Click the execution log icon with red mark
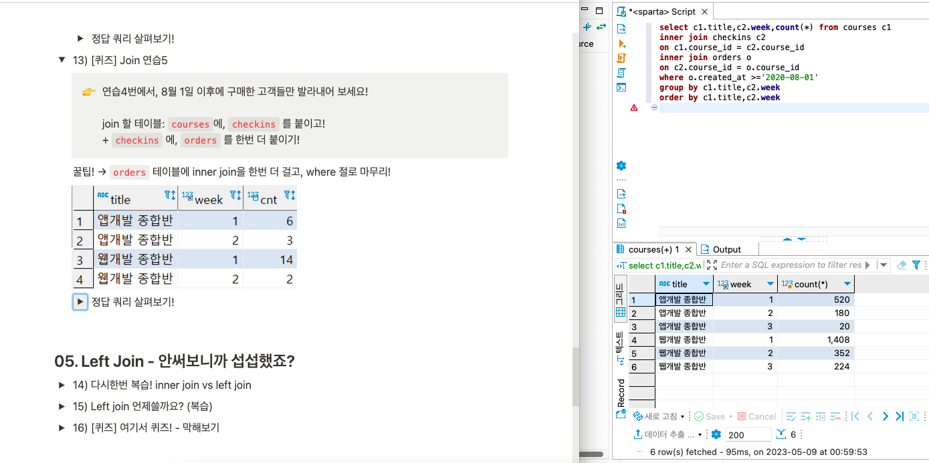 pos(621,208)
